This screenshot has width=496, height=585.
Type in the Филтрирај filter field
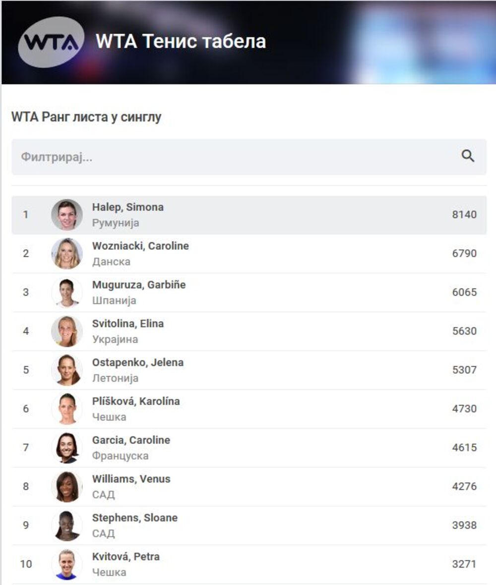coord(233,157)
